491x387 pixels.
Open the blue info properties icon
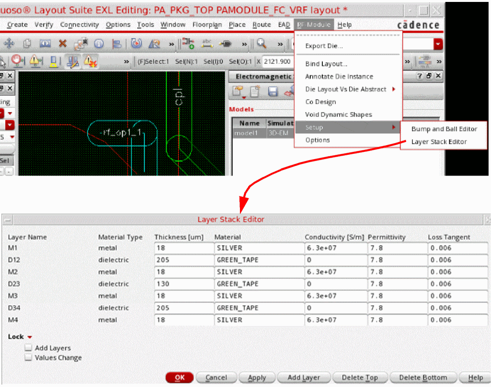pyautogui.click(x=99, y=44)
